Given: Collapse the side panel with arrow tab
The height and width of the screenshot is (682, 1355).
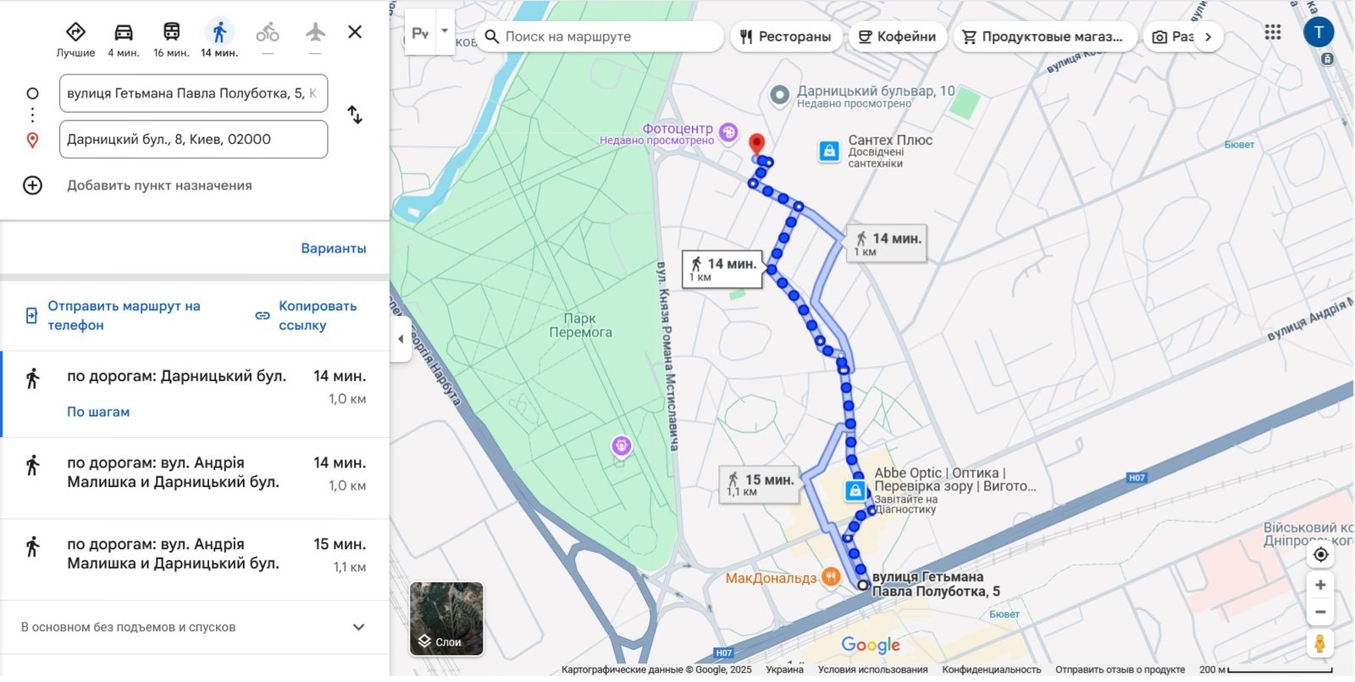Looking at the screenshot, I should coord(401,339).
